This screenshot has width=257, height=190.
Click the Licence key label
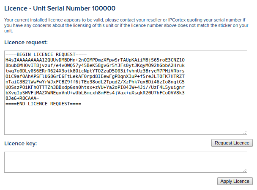(x=21, y=144)
